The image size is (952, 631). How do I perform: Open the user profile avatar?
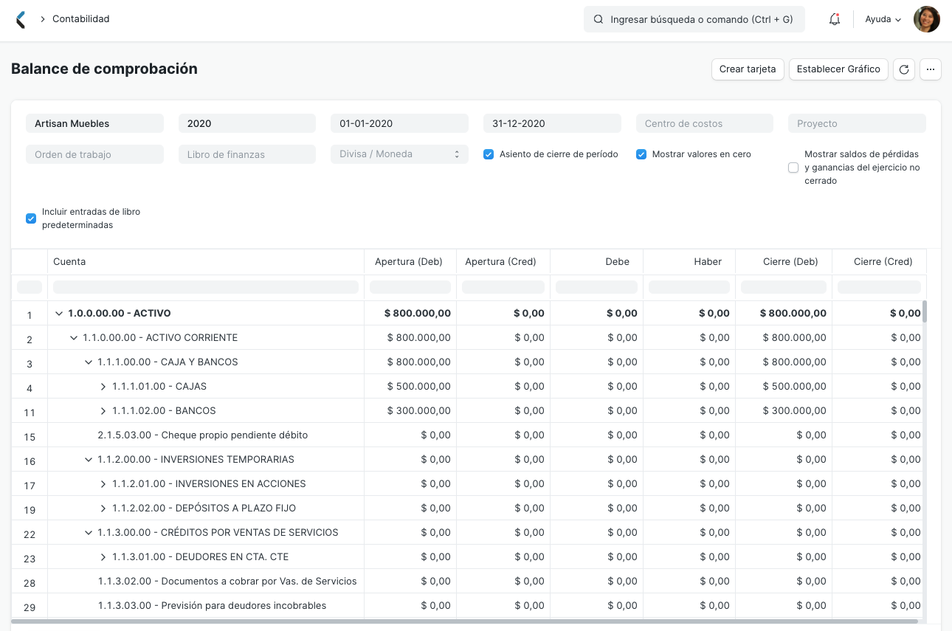(926, 19)
